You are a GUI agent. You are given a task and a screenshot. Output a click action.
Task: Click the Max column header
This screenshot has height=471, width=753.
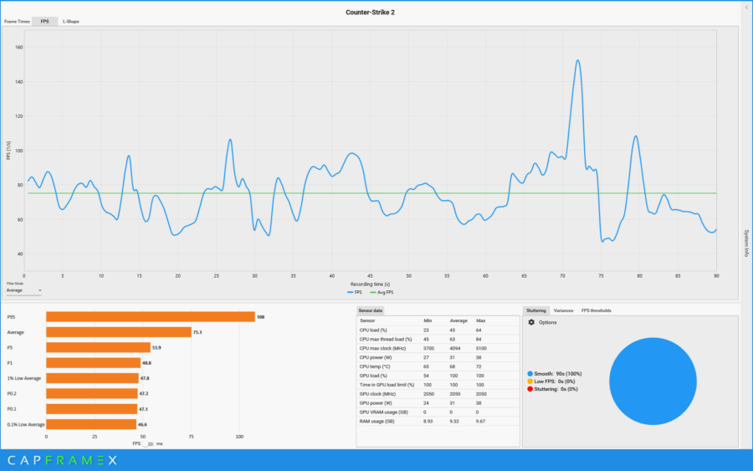coord(480,320)
